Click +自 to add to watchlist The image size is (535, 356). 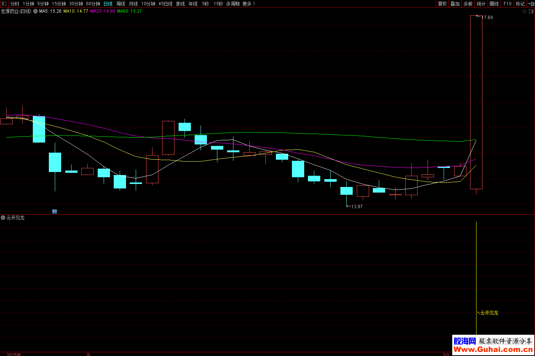[x=531, y=4]
